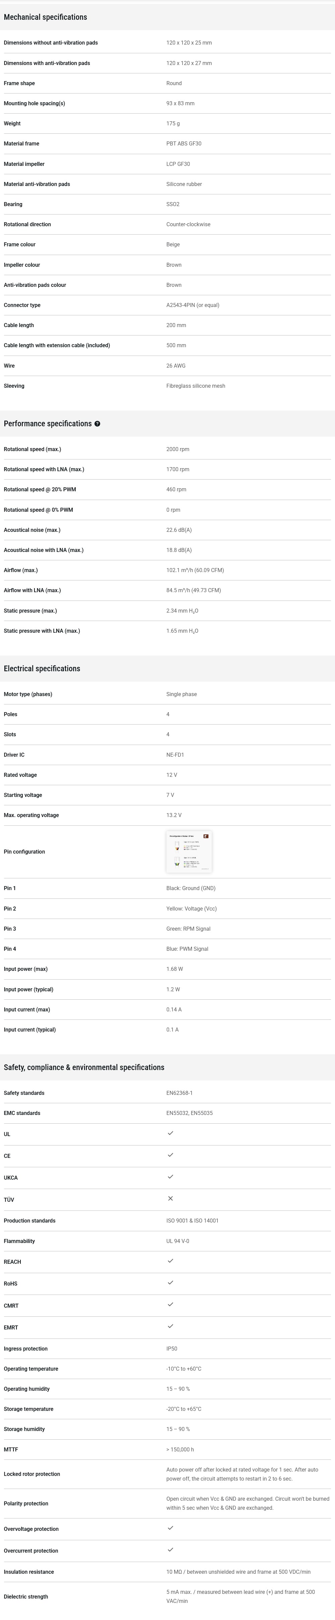Click the checkmark in the RoHS row
The width and height of the screenshot is (335, 1620).
(x=170, y=1282)
